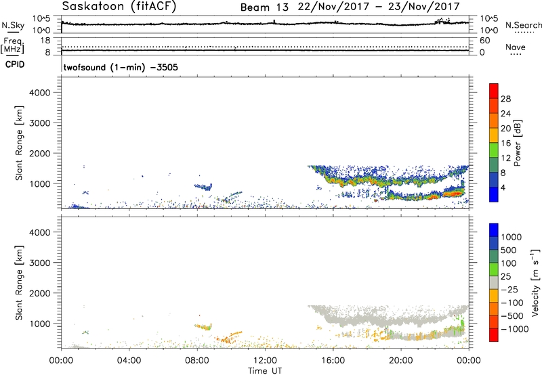Click the Freq. [MHz] axis label
542x375 pixels.
coord(12,45)
